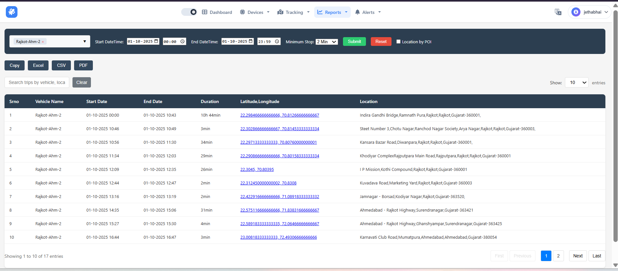Click the app logo icon
This screenshot has width=618, height=271.
(12, 12)
